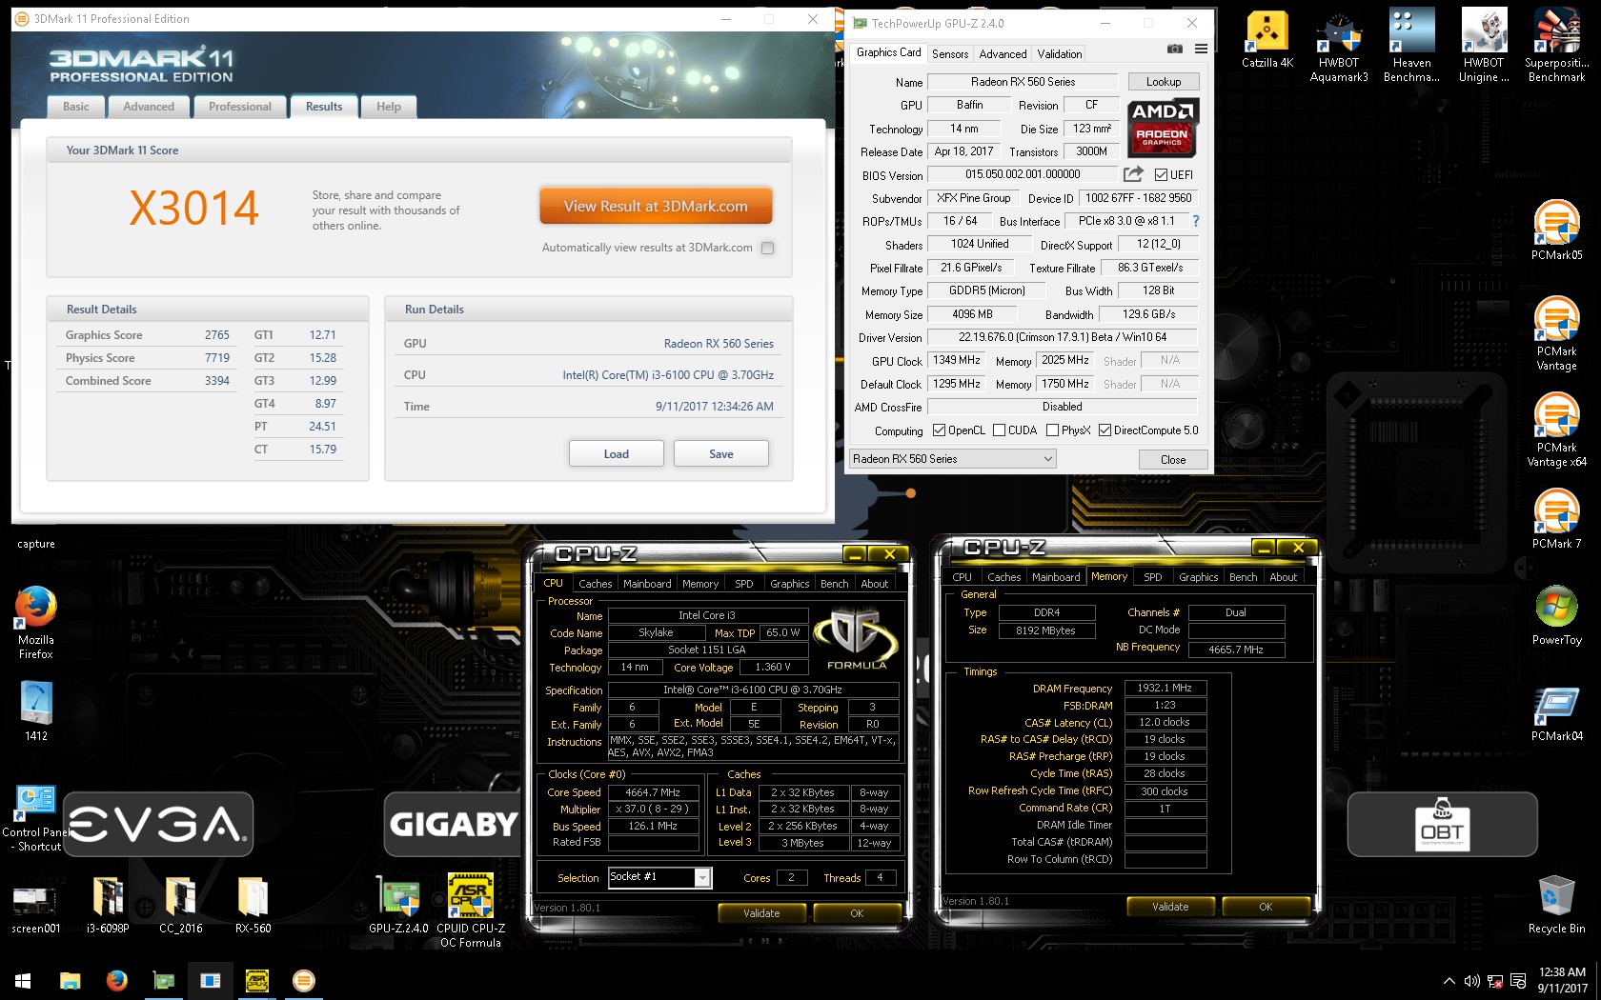Open 3DMark Help tab
This screenshot has width=1601, height=1000.
click(x=389, y=107)
